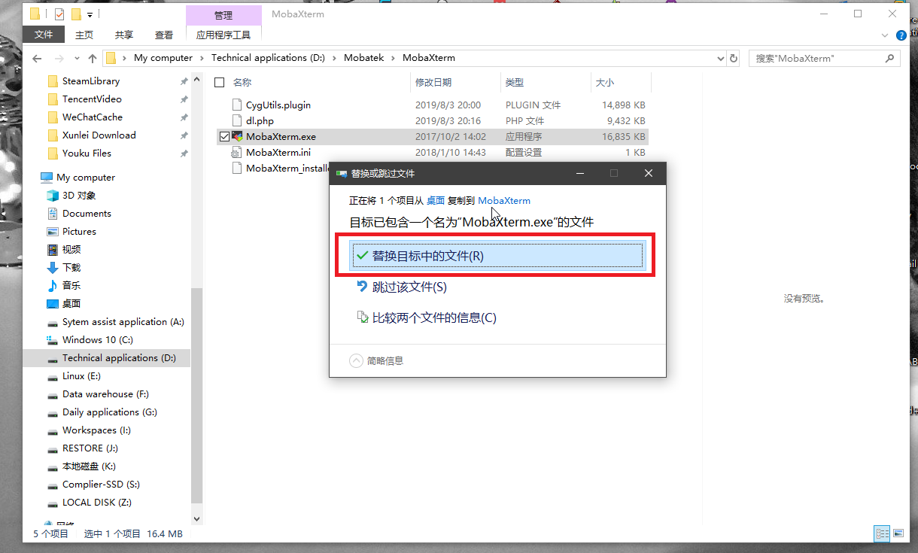Screen dimensions: 918x553
Task: Click the Properties icon in quick access toolbar
Action: 59,14
